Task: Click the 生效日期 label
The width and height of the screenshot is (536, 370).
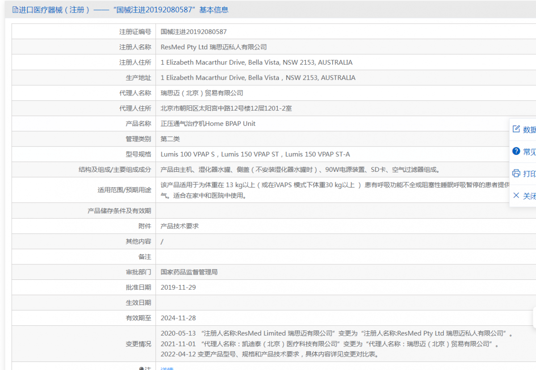Action: coord(138,303)
